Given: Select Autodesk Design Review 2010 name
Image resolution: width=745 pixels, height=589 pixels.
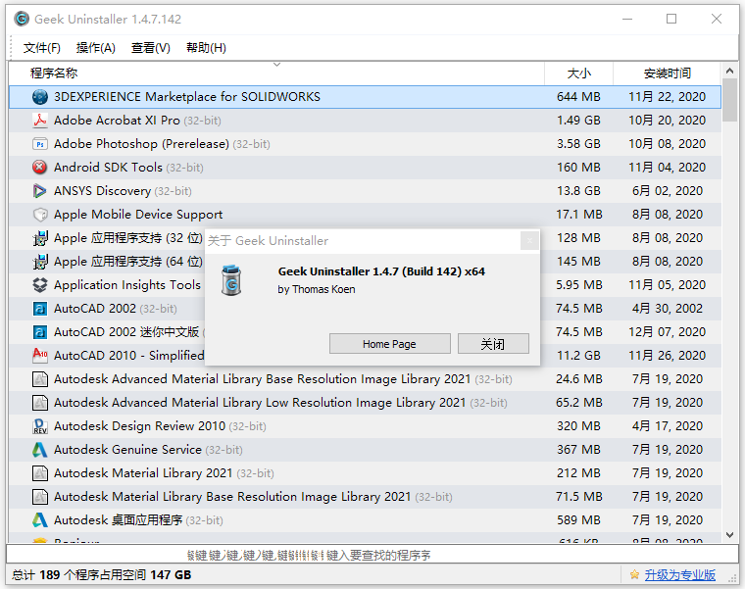Looking at the screenshot, I should [x=139, y=426].
